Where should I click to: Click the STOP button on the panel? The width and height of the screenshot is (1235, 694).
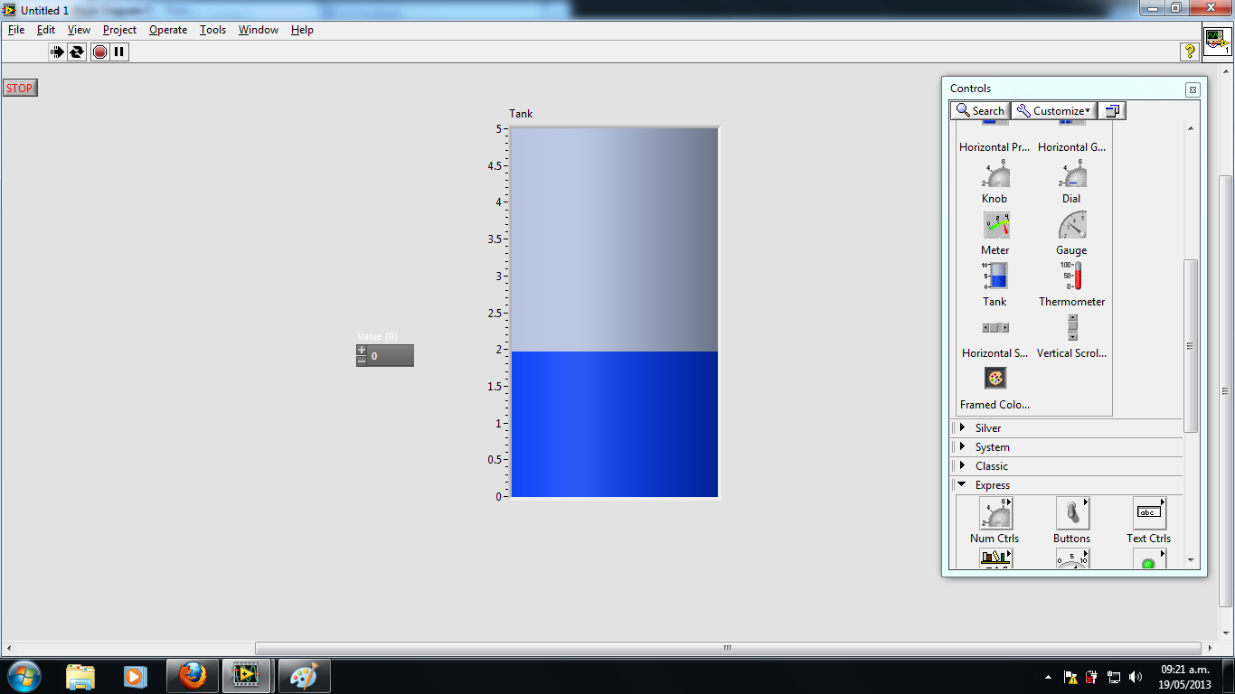pos(20,88)
